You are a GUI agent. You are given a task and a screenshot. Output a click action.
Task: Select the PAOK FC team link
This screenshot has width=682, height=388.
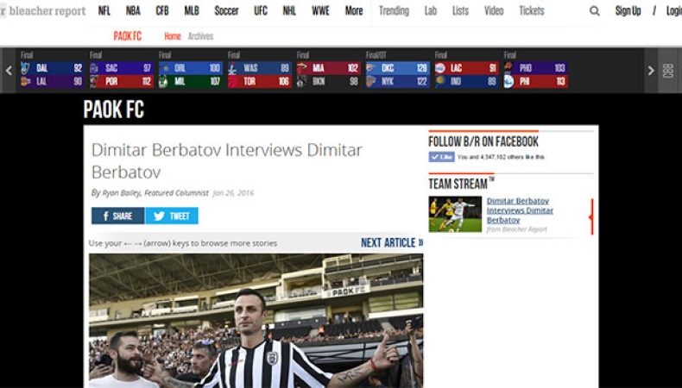128,36
